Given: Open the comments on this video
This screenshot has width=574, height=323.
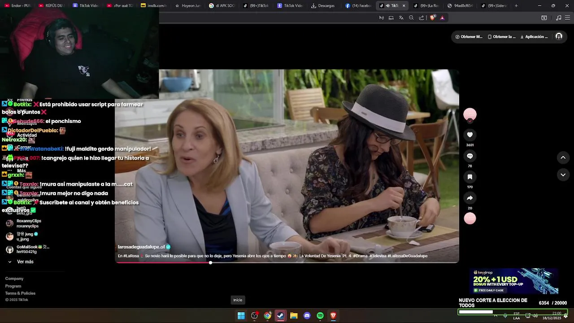Looking at the screenshot, I should coord(470,156).
